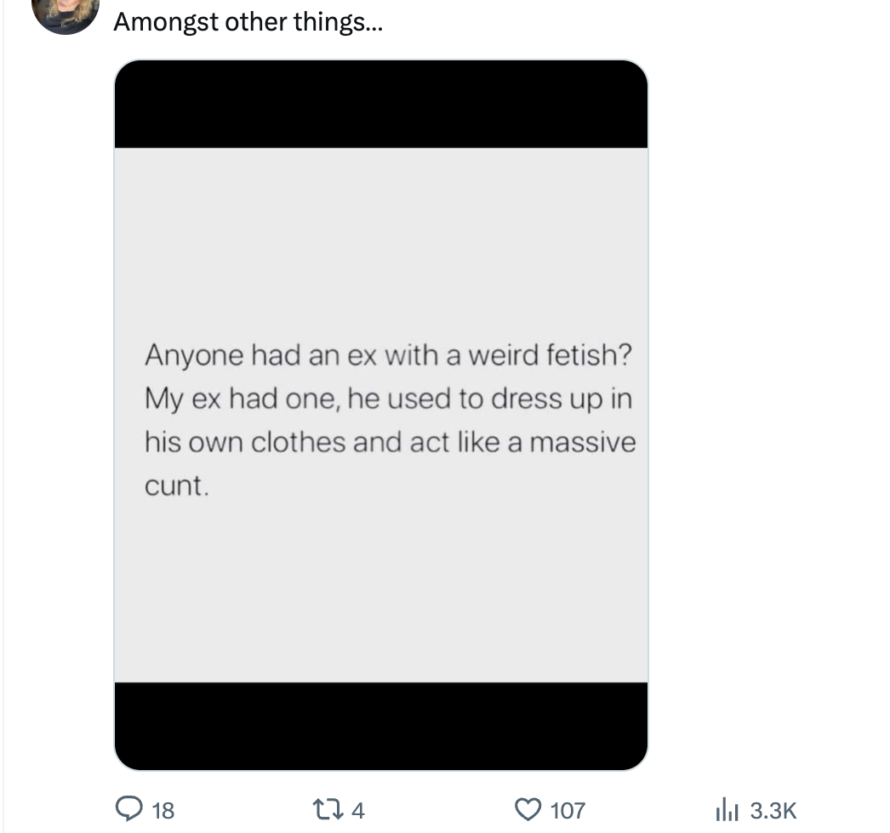890x833 pixels.
Task: Like the tweet with the heart icon
Action: pyautogui.click(x=530, y=809)
